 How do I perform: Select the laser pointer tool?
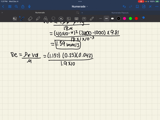click(92, 19)
